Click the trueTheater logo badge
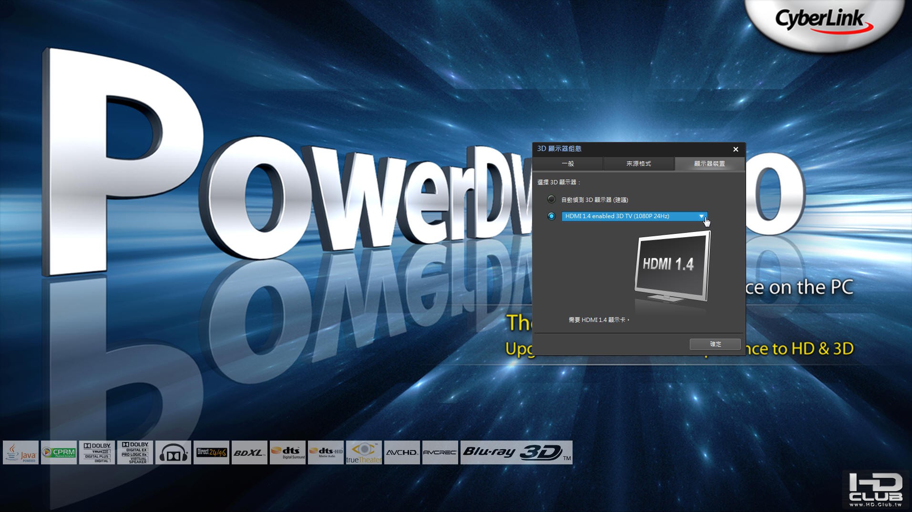This screenshot has height=512, width=912. [x=364, y=452]
